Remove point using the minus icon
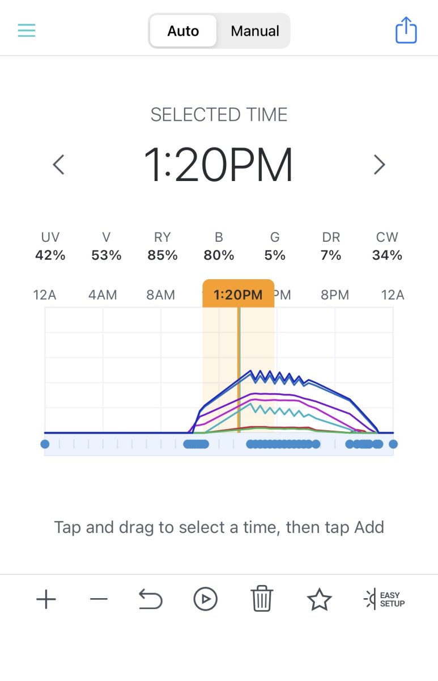The height and width of the screenshot is (681, 438). (99, 599)
